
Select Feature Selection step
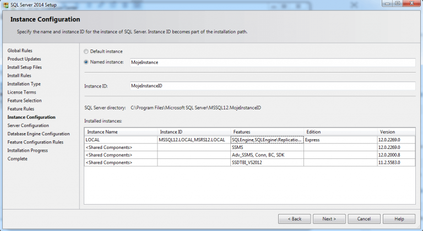(x=25, y=101)
